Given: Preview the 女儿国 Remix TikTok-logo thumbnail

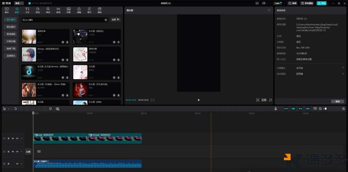Looking at the screenshot, I should pos(29,72).
